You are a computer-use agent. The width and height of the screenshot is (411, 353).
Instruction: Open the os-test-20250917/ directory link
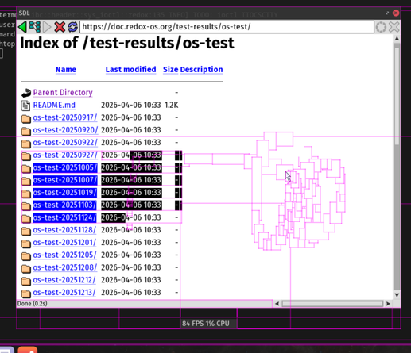point(65,117)
